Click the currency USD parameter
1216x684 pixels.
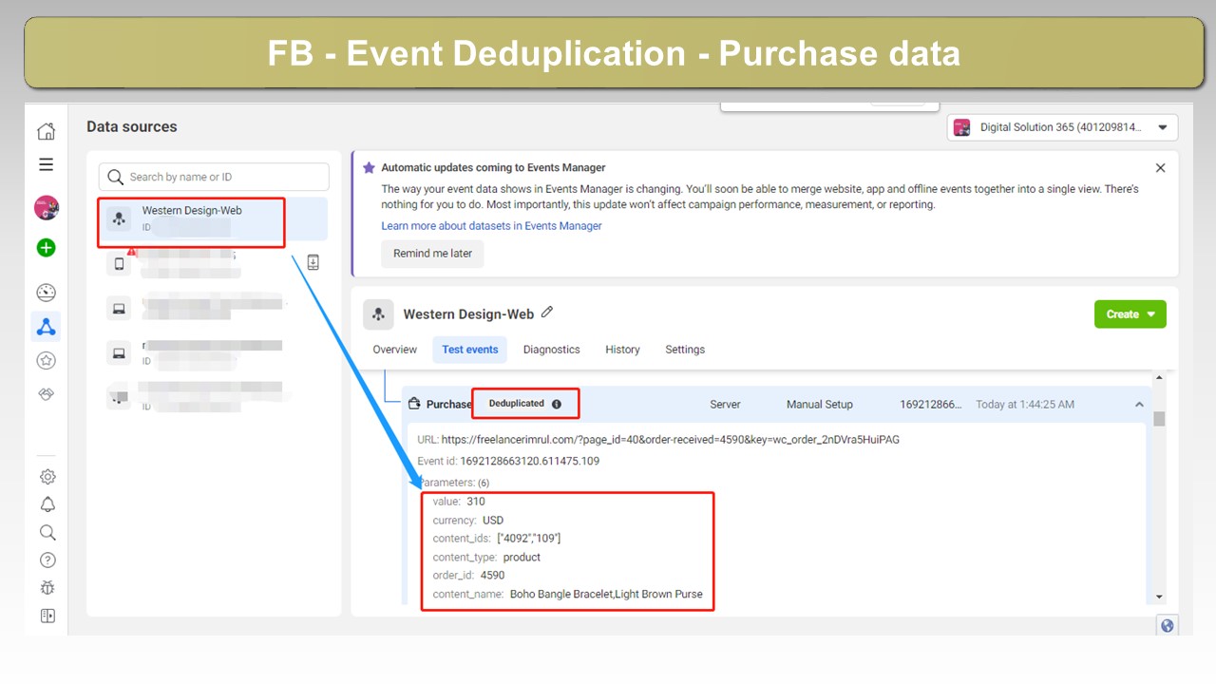[x=468, y=521]
